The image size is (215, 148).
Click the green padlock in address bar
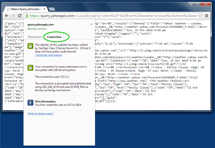tap(27, 16)
